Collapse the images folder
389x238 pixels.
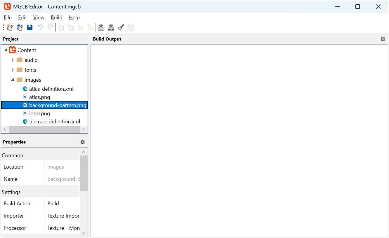click(x=12, y=79)
